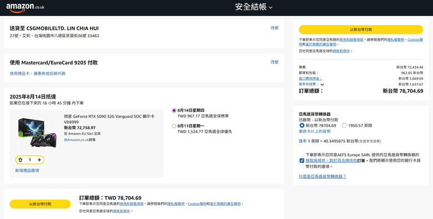Click the 匯率 link before exchange rate
The width and height of the screenshot is (433, 219).
pyautogui.click(x=303, y=141)
